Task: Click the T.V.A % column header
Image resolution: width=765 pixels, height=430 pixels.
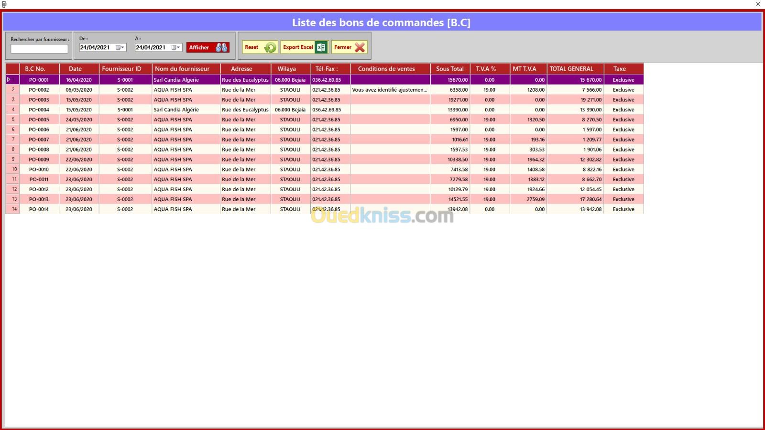Action: coord(486,69)
